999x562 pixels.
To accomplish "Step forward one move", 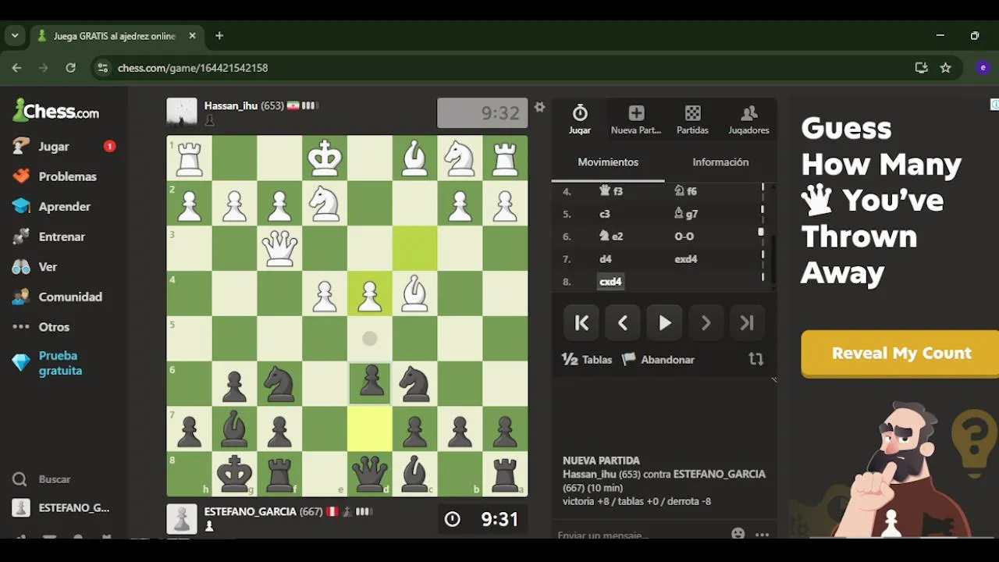I will click(x=706, y=323).
